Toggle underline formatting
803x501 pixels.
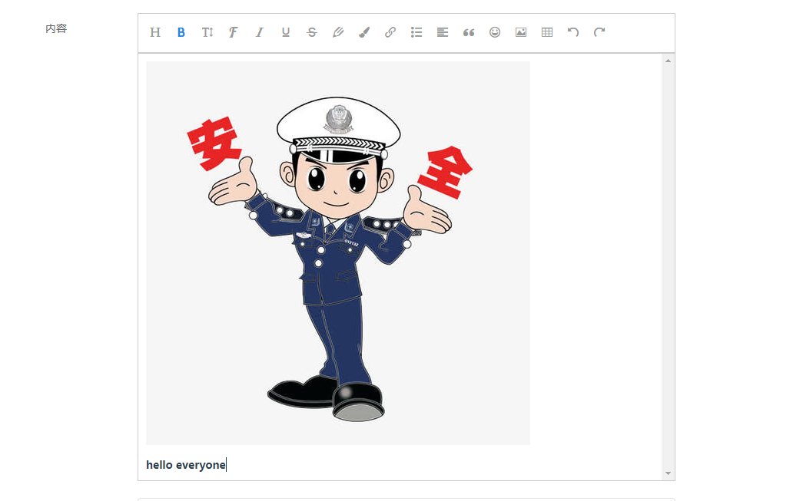click(286, 33)
